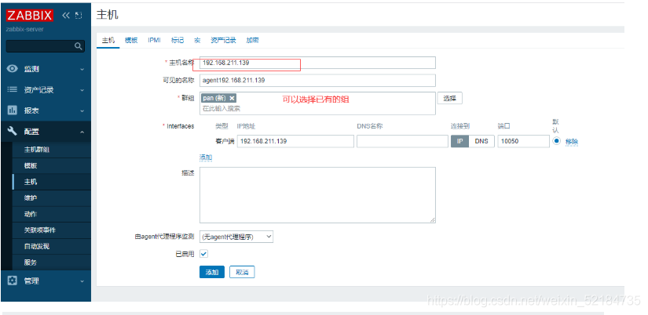648x315 pixels.
Task: Click the search magnifier icon
Action: click(78, 46)
